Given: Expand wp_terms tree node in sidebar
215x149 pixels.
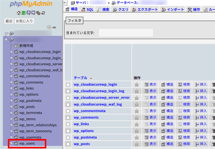Looking at the screenshot, I should [12, 119].
